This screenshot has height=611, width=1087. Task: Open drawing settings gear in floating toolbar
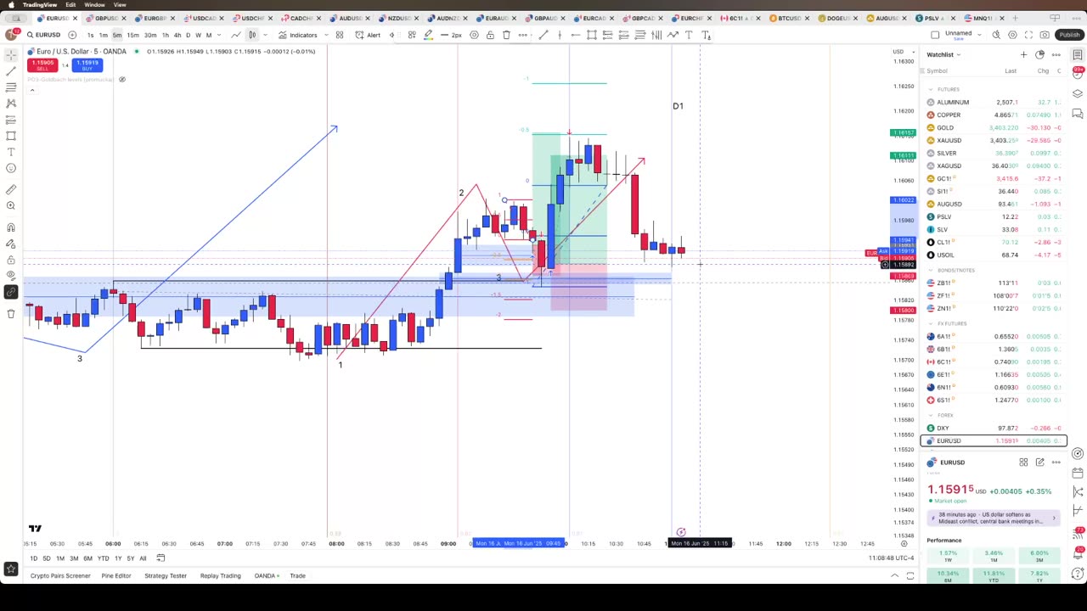[474, 35]
